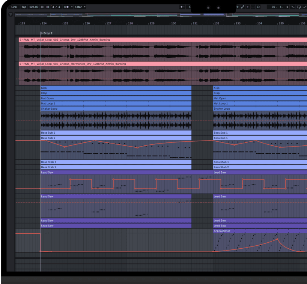The width and height of the screenshot is (307, 284).
Task: Click the Punch-In switch icon
Action: pos(293,7)
